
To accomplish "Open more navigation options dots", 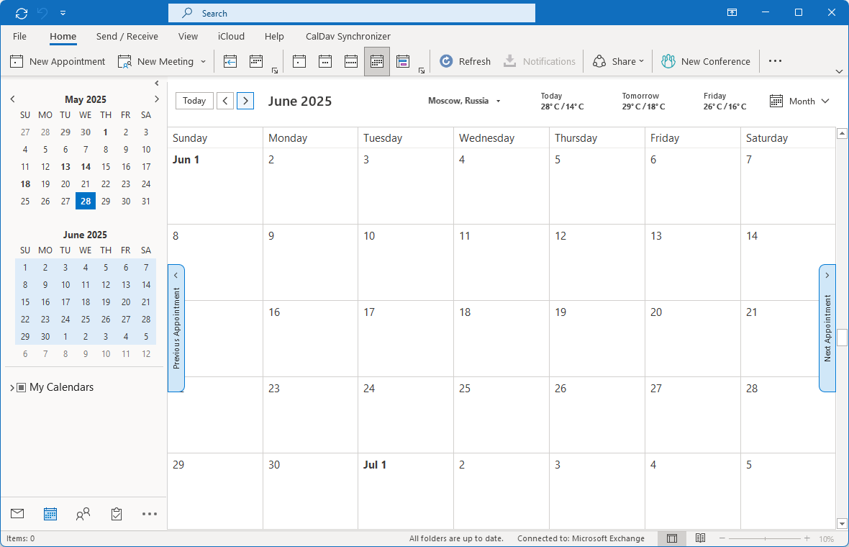I will point(150,513).
